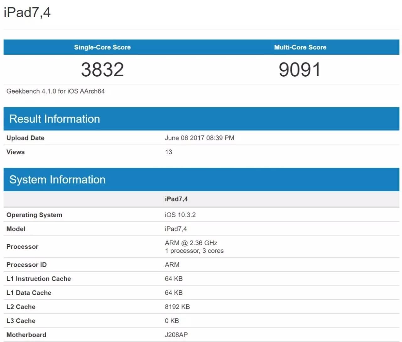
Task: Click the Processor ID label
Action: 26,265
